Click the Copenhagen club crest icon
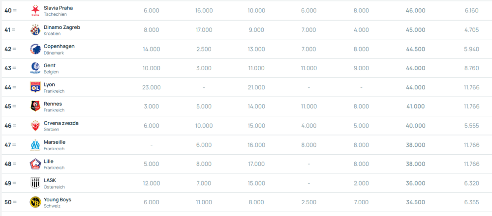Viewport: 492px width, 216px height. (x=35, y=49)
